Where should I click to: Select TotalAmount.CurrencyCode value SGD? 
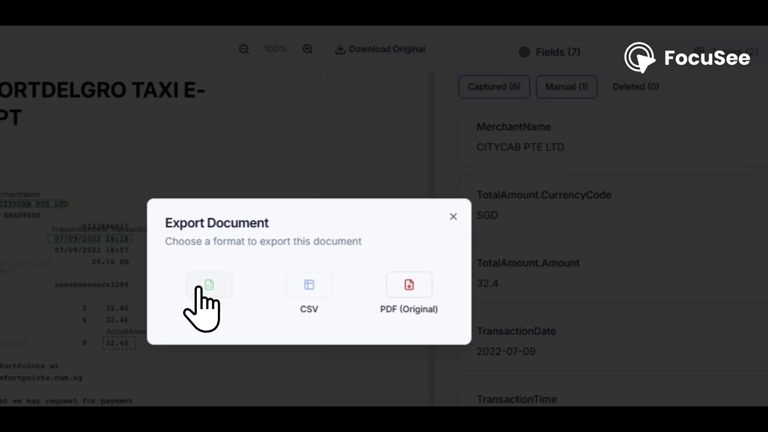point(487,215)
